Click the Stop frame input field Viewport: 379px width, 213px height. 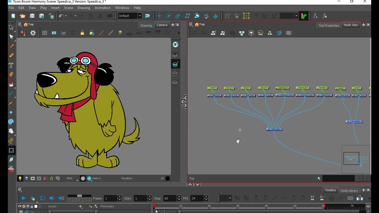[x=170, y=198]
